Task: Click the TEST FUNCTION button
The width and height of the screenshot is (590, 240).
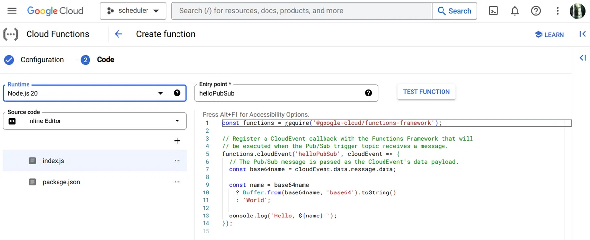Action: [426, 92]
